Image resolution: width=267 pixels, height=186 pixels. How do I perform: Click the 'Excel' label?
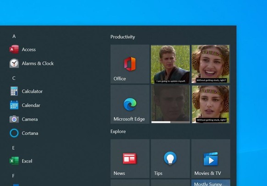pyautogui.click(x=27, y=161)
